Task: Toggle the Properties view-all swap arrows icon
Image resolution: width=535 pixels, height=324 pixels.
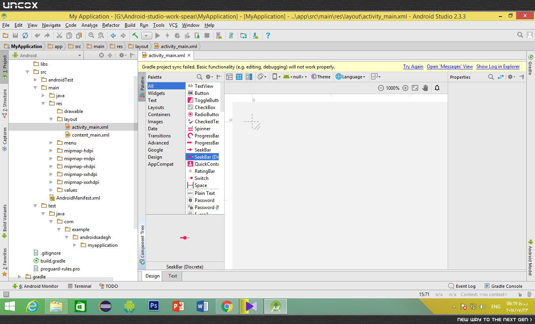Action: (x=501, y=77)
